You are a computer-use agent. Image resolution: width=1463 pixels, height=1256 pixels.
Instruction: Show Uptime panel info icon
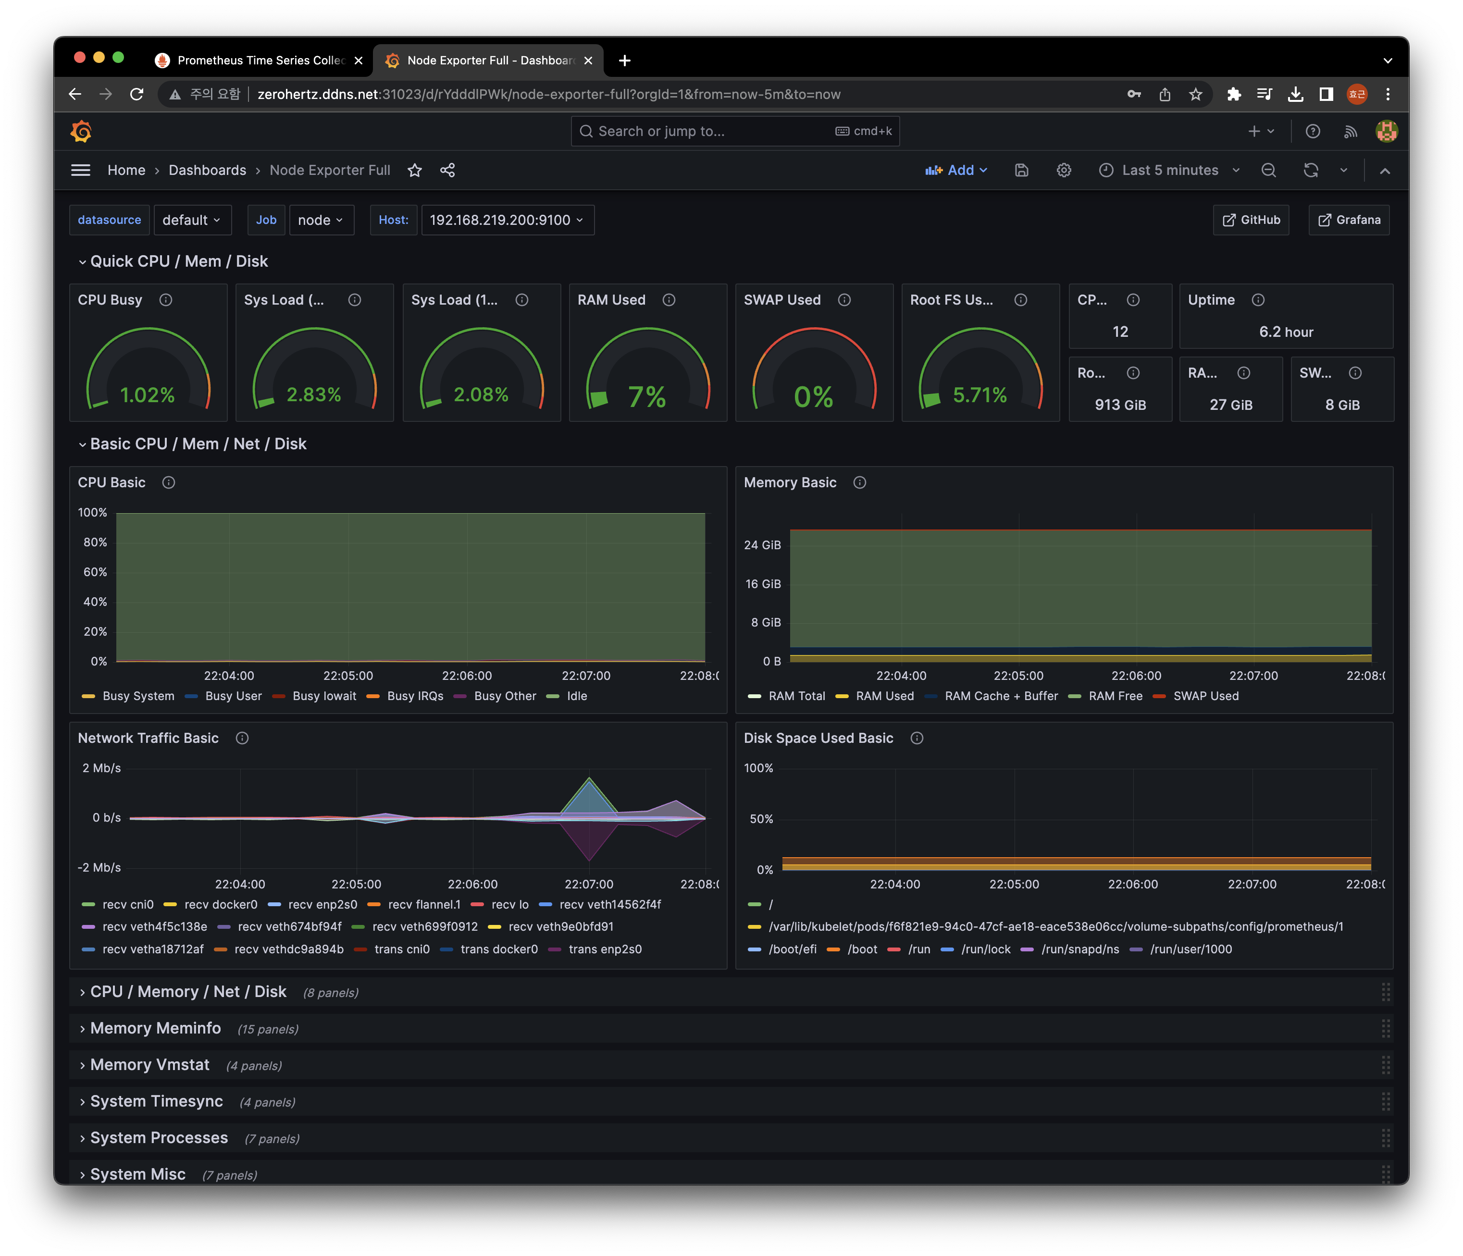pos(1258,300)
